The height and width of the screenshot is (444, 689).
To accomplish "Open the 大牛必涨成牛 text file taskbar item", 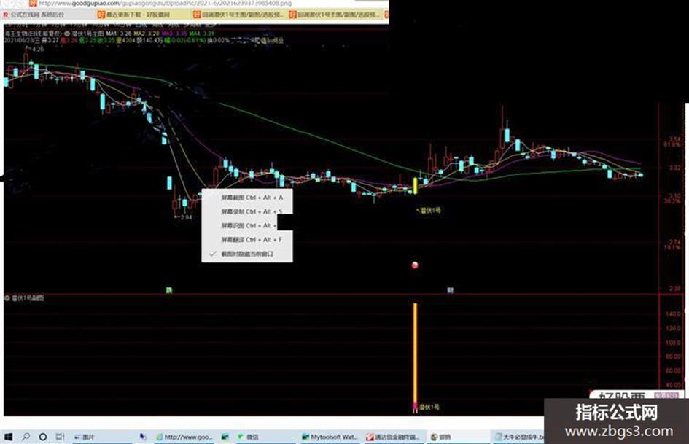I will 519,437.
